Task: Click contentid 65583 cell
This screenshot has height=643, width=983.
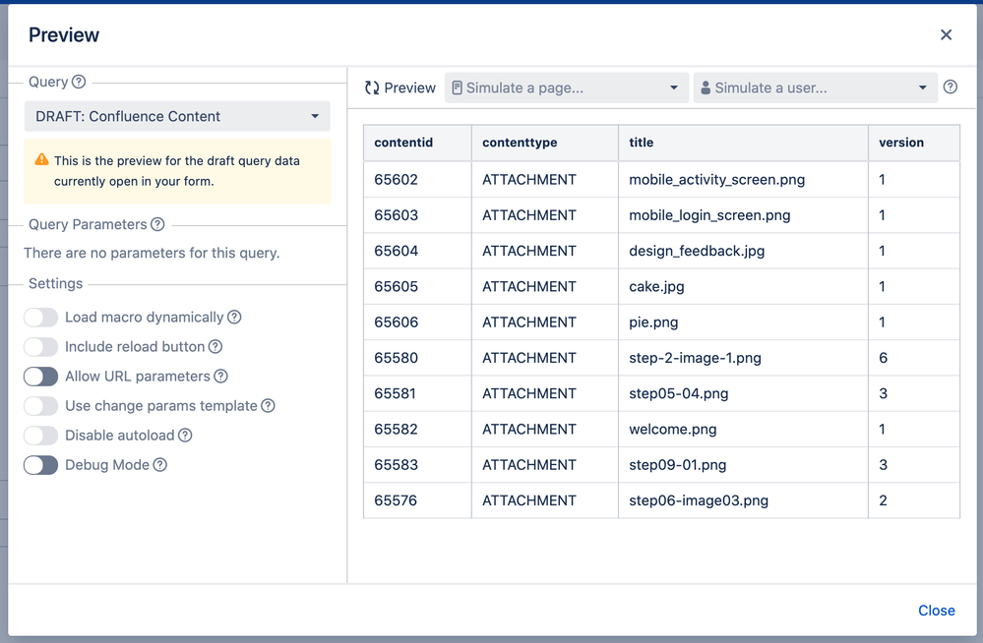Action: tap(417, 466)
